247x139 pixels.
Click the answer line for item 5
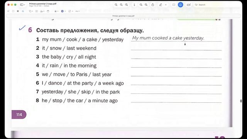[176, 74]
